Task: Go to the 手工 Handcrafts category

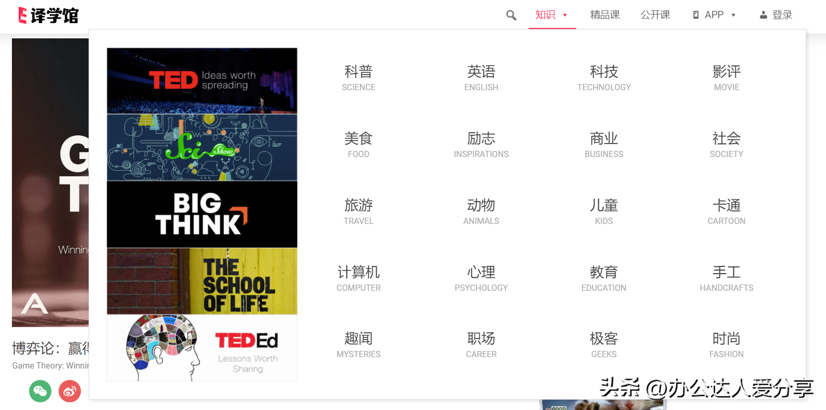Action: click(727, 278)
